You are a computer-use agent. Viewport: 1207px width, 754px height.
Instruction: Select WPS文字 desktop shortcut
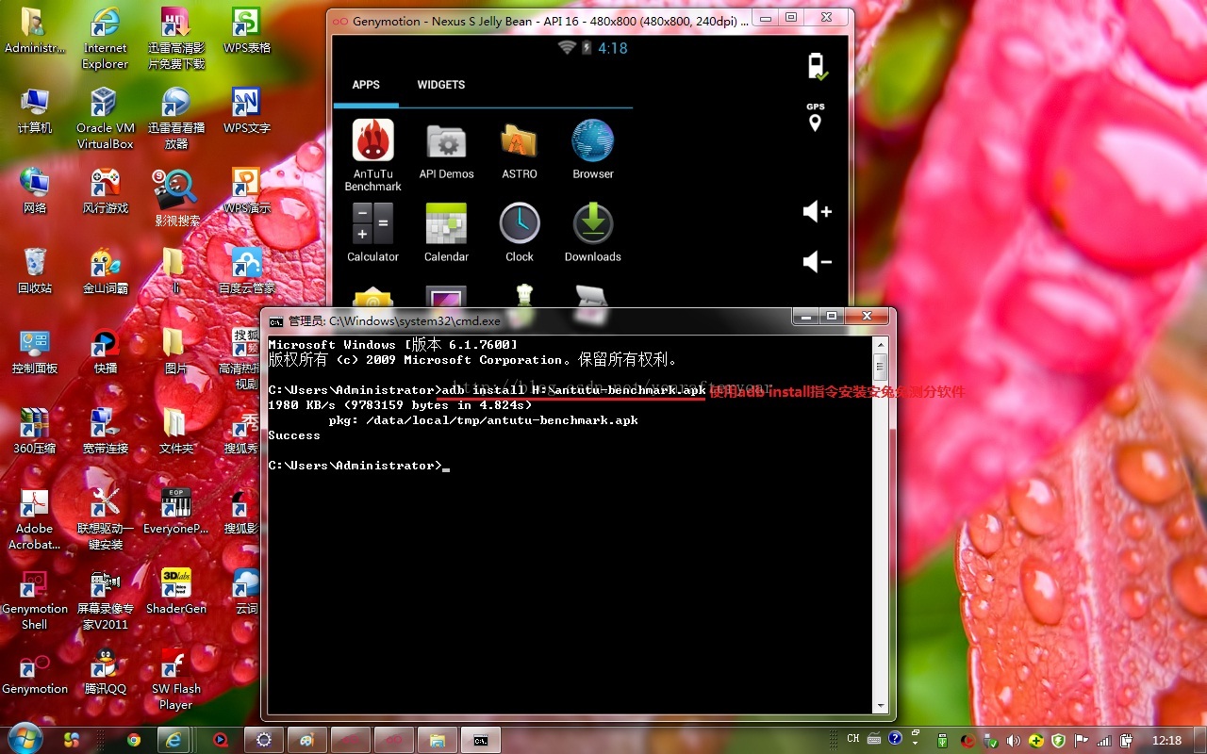coord(246,111)
